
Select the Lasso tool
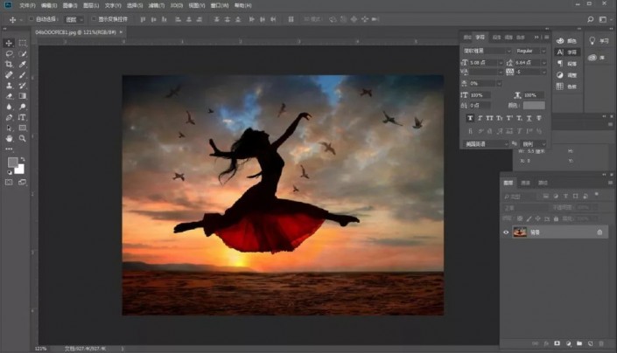(9, 53)
